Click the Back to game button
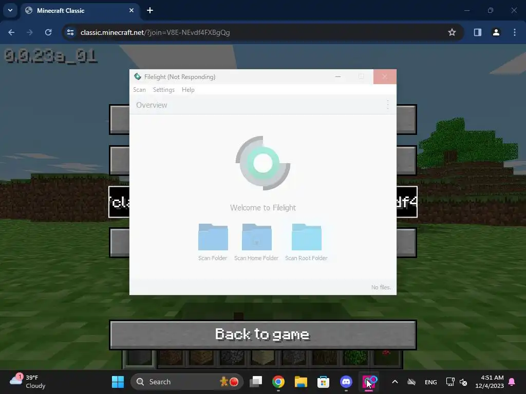526x394 pixels. coord(263,334)
